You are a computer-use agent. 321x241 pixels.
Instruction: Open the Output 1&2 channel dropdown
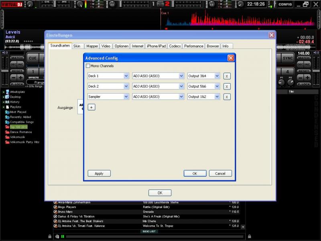[x=204, y=97]
